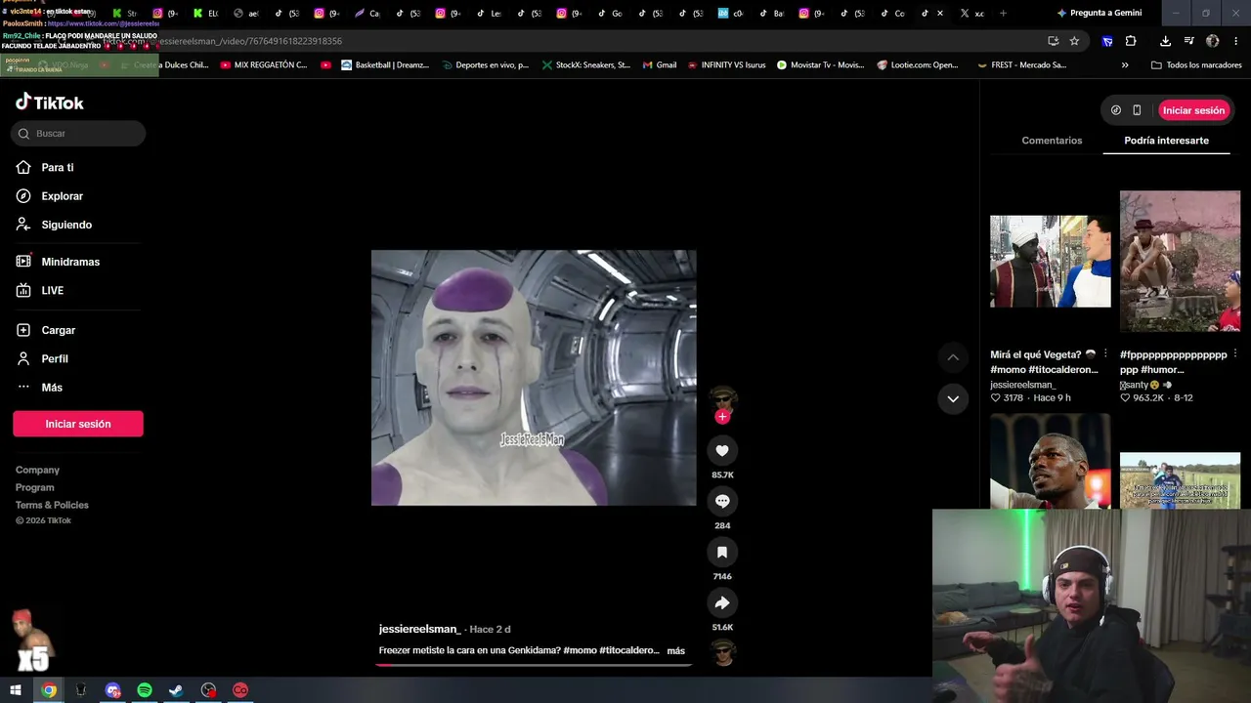Screen dimensions: 1251x703
Task: Expand video caption with más
Action: tap(675, 650)
